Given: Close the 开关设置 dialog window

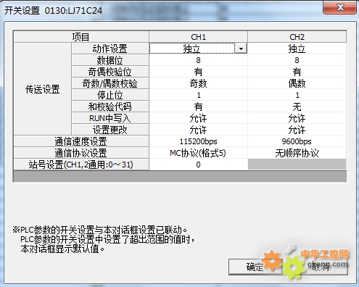Looking at the screenshot, I should point(339,7).
